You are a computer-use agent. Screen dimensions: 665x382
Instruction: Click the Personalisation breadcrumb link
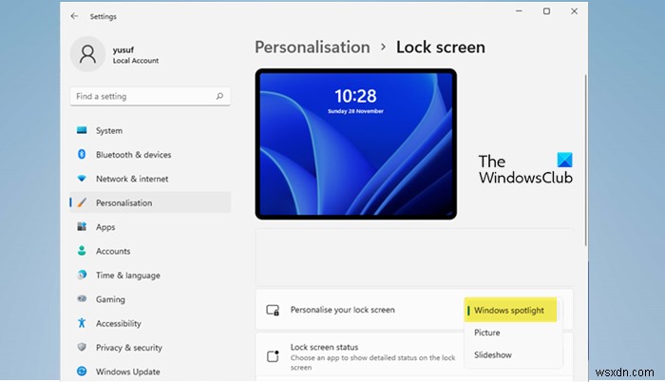(313, 48)
